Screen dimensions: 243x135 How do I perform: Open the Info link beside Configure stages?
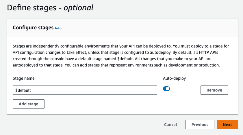coord(58,28)
